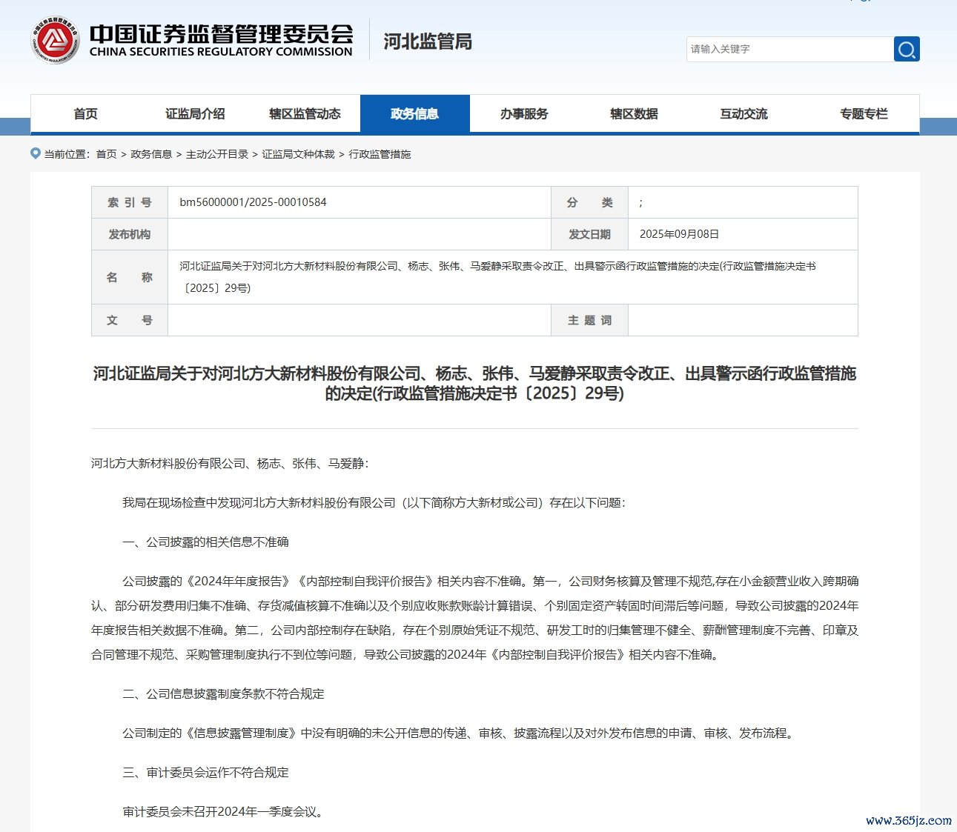Open the 互动交流 navigation tab
This screenshot has height=832, width=957.
[744, 113]
